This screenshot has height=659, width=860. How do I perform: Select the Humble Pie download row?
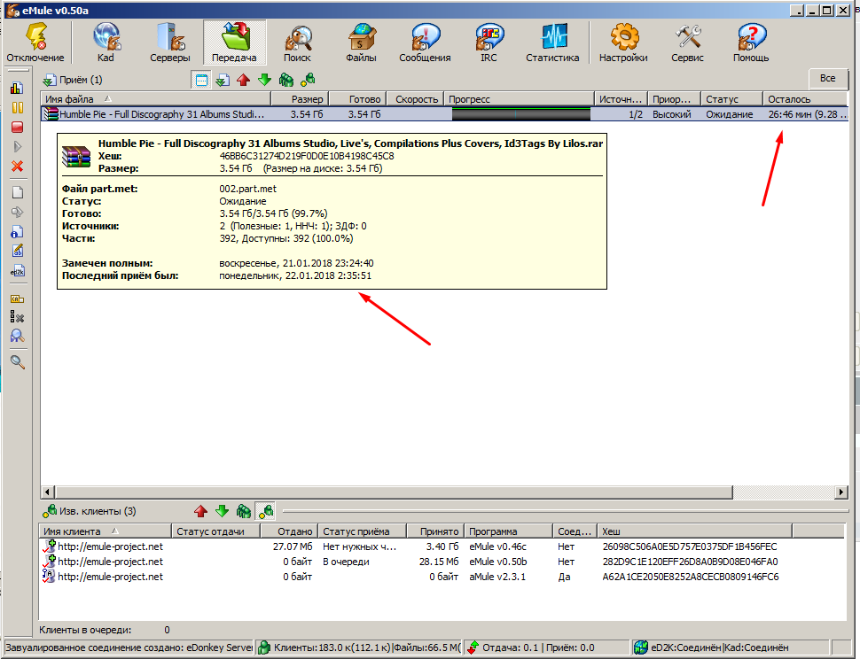444,114
